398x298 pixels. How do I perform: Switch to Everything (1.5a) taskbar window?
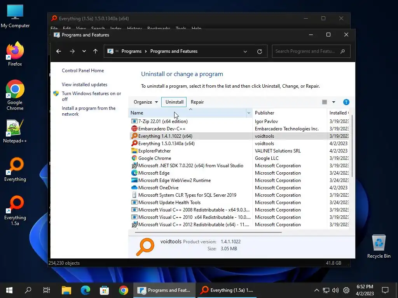[x=227, y=290]
